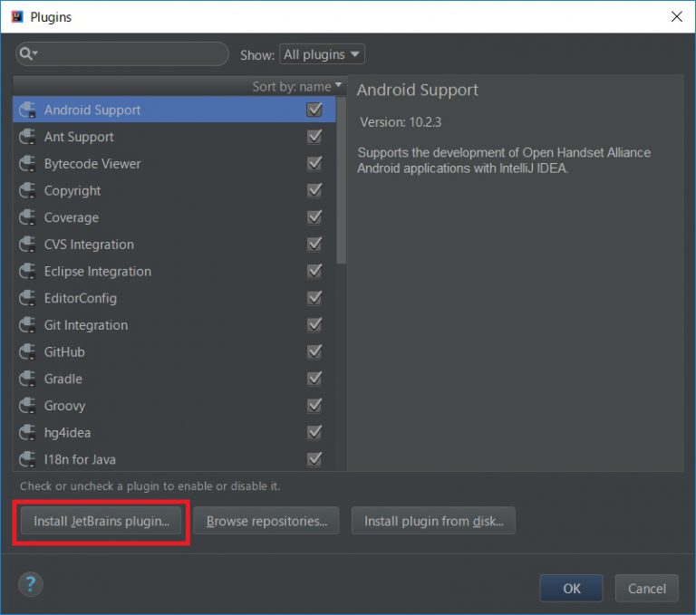Screen dimensions: 696x615
Task: Click the search magnifier icon
Action: click(x=27, y=54)
